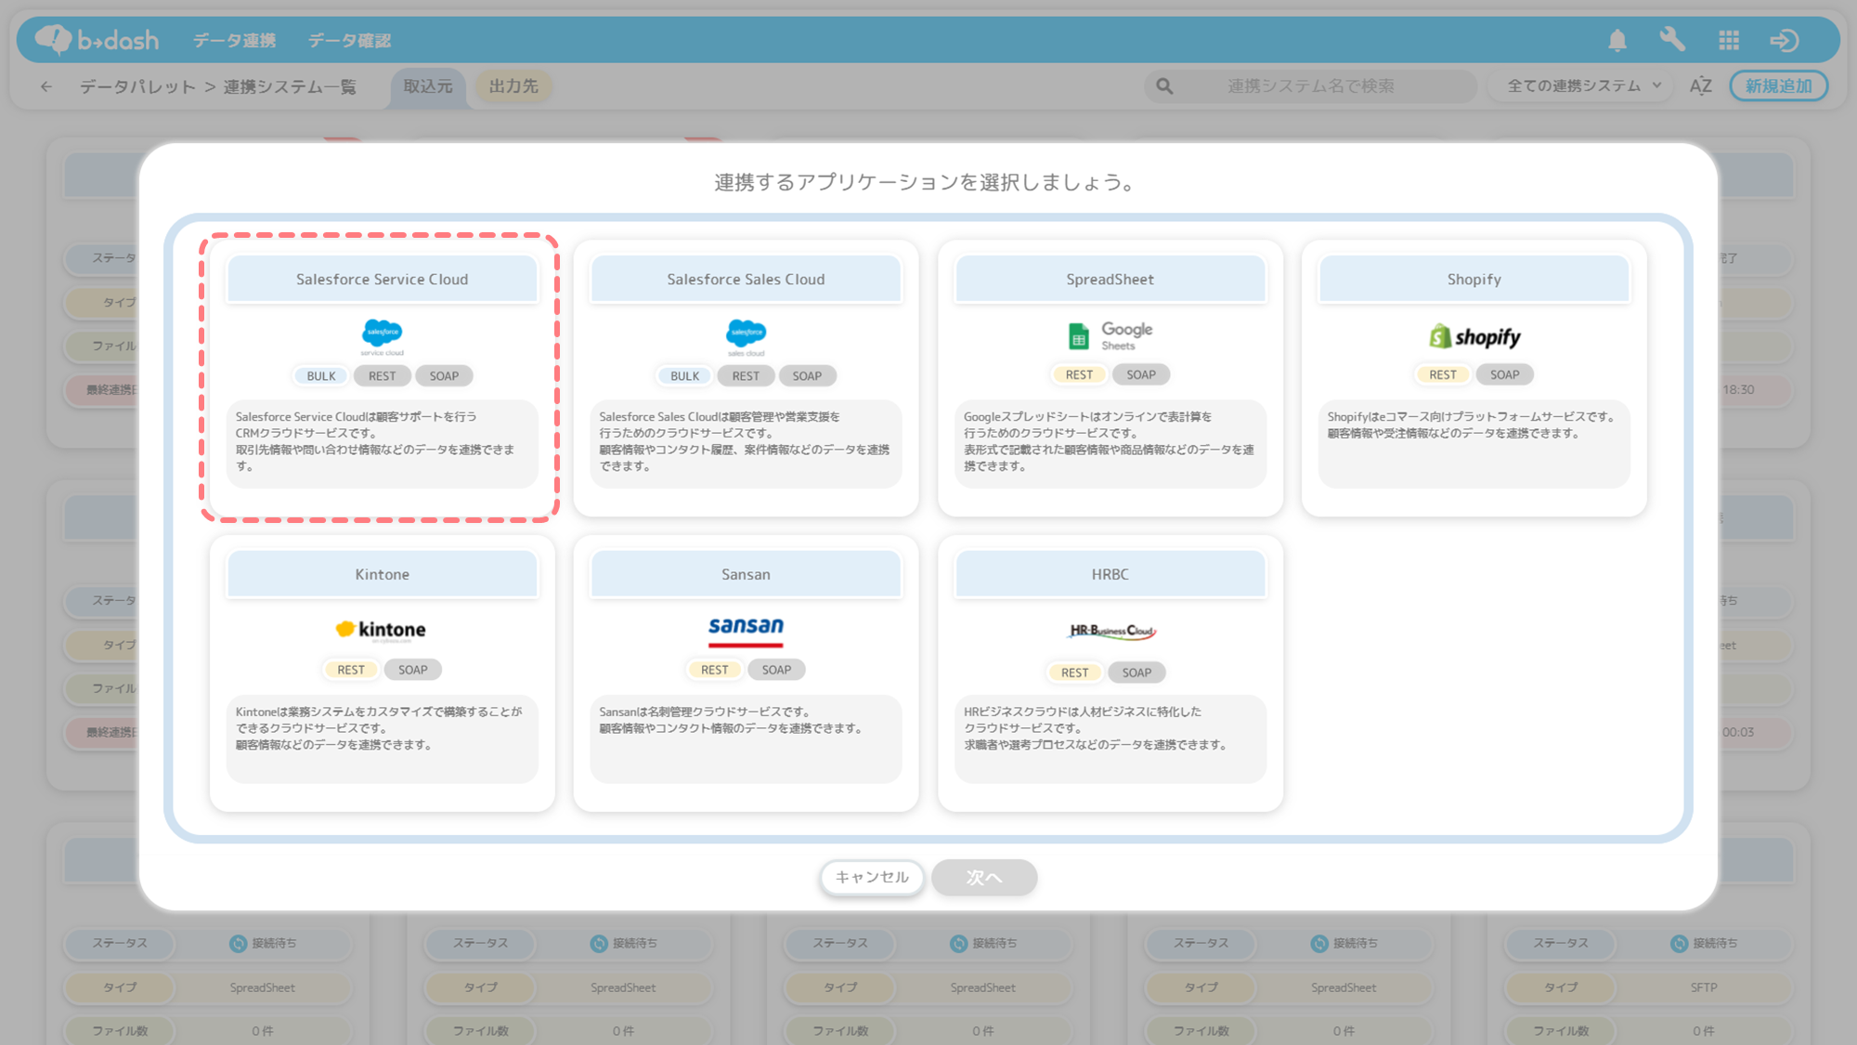
Task: Switch to the 出力先 tab
Action: [x=513, y=86]
